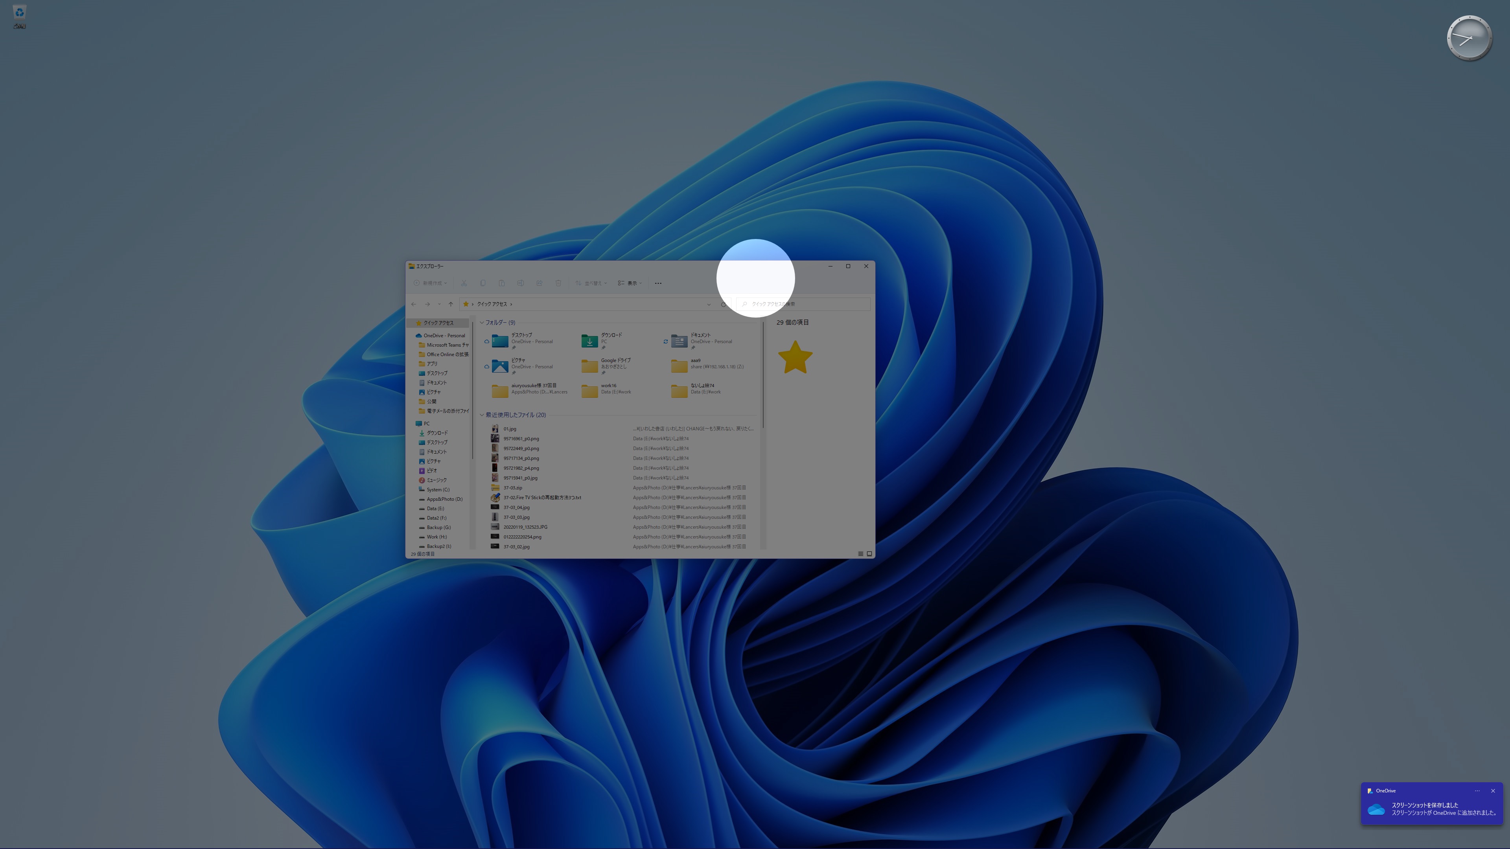Click the Share icon in Explorer toolbar
This screenshot has height=849, width=1510.
539,283
